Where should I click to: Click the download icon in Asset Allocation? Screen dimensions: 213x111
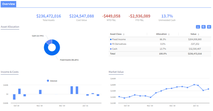pos(198,27)
